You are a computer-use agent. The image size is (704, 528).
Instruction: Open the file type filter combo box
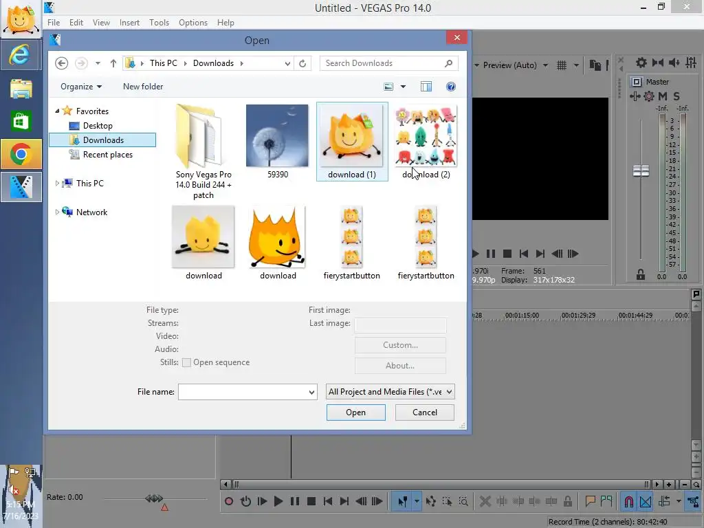pos(390,391)
